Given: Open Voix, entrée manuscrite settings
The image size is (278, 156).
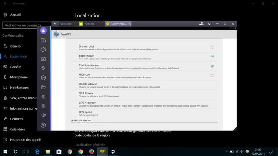Looking at the screenshot, I should [x=20, y=98].
